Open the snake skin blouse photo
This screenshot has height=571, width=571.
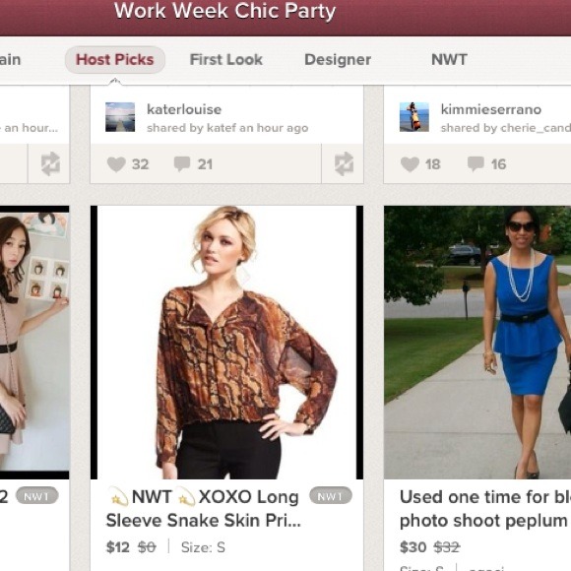tap(226, 343)
